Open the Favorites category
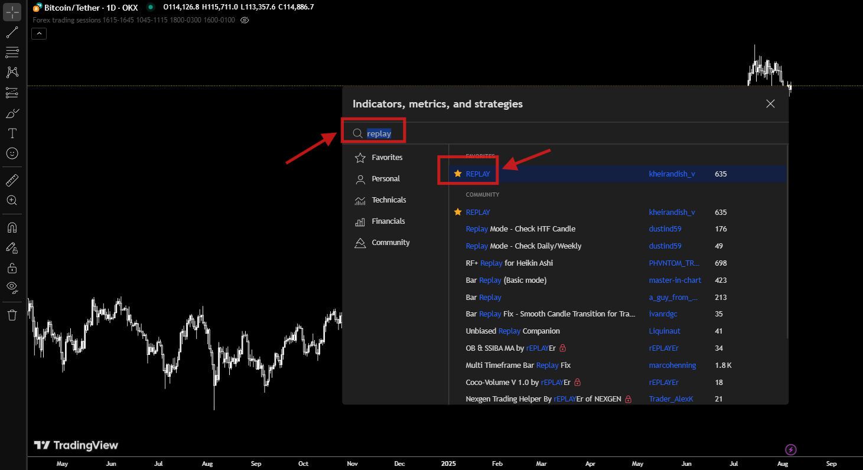Image resolution: width=863 pixels, height=470 pixels. pyautogui.click(x=379, y=158)
